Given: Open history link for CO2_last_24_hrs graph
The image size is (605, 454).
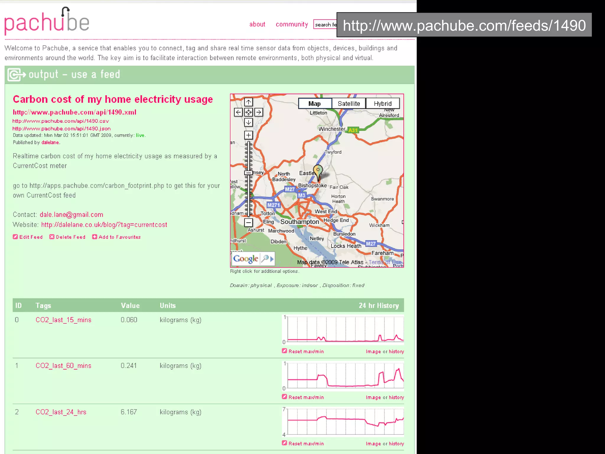Looking at the screenshot, I should click(x=396, y=444).
